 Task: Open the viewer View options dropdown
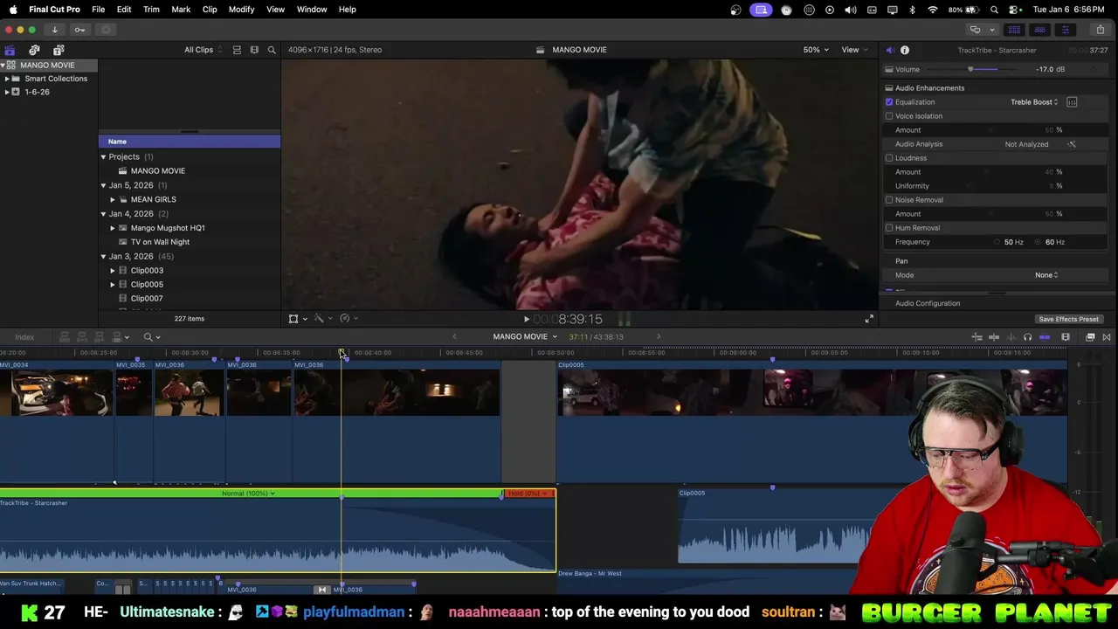pyautogui.click(x=853, y=50)
